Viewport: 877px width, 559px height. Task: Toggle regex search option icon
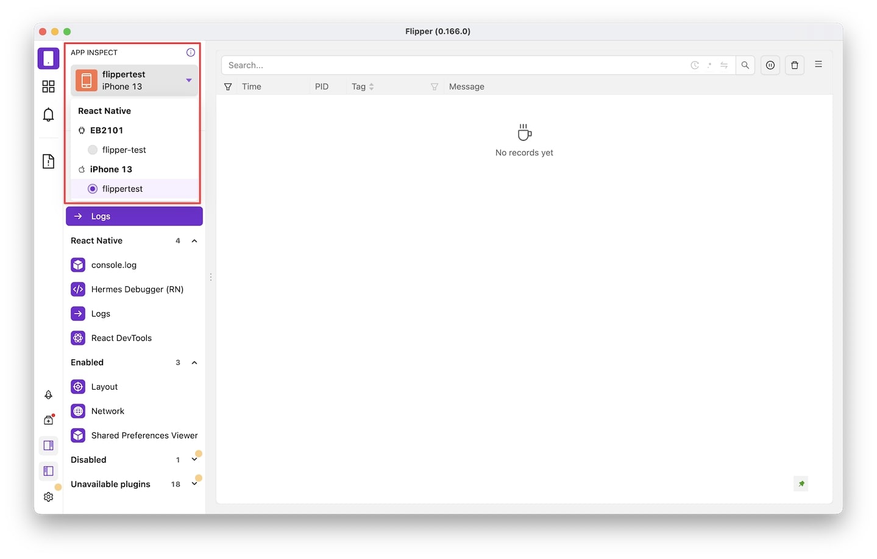709,65
